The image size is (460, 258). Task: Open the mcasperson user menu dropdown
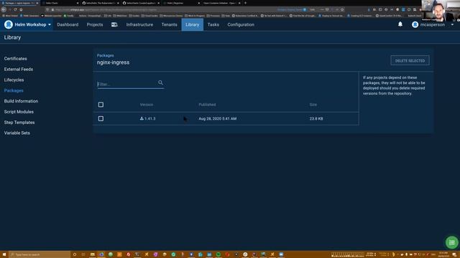[452, 25]
